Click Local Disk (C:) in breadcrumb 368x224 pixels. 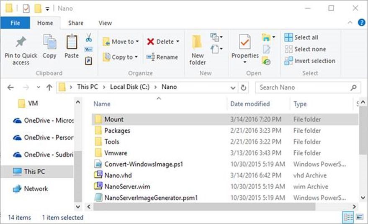[130, 87]
